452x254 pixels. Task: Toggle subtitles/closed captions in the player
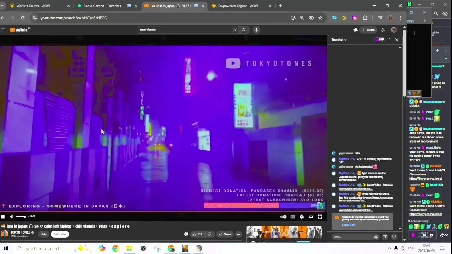[x=293, y=217]
